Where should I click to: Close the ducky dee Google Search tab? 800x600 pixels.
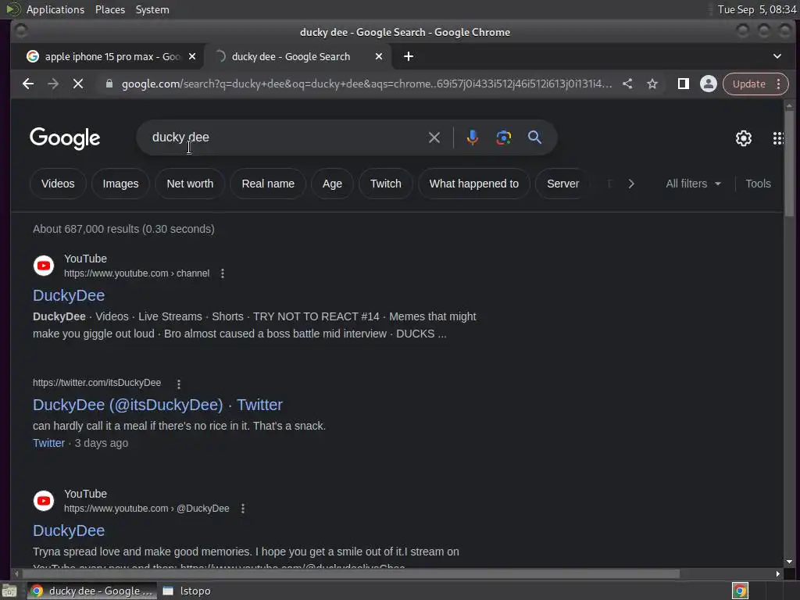(x=379, y=56)
